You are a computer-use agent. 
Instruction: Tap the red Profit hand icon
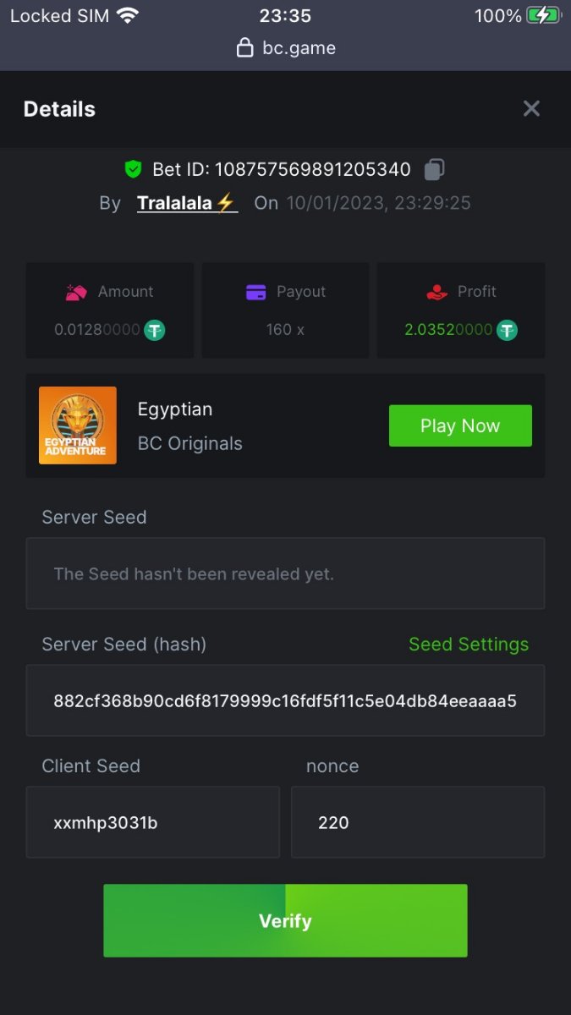click(436, 292)
